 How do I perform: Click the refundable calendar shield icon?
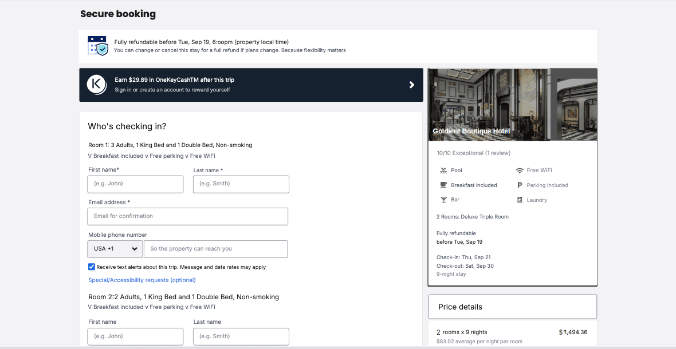[97, 46]
